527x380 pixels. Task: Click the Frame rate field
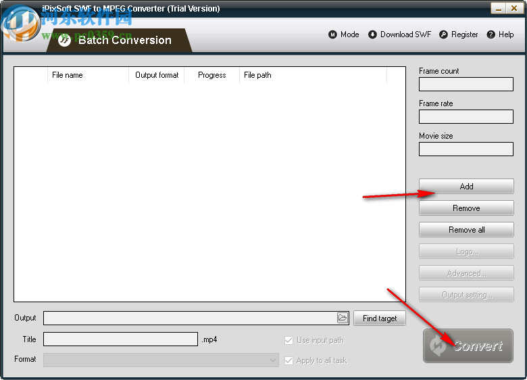coord(466,117)
